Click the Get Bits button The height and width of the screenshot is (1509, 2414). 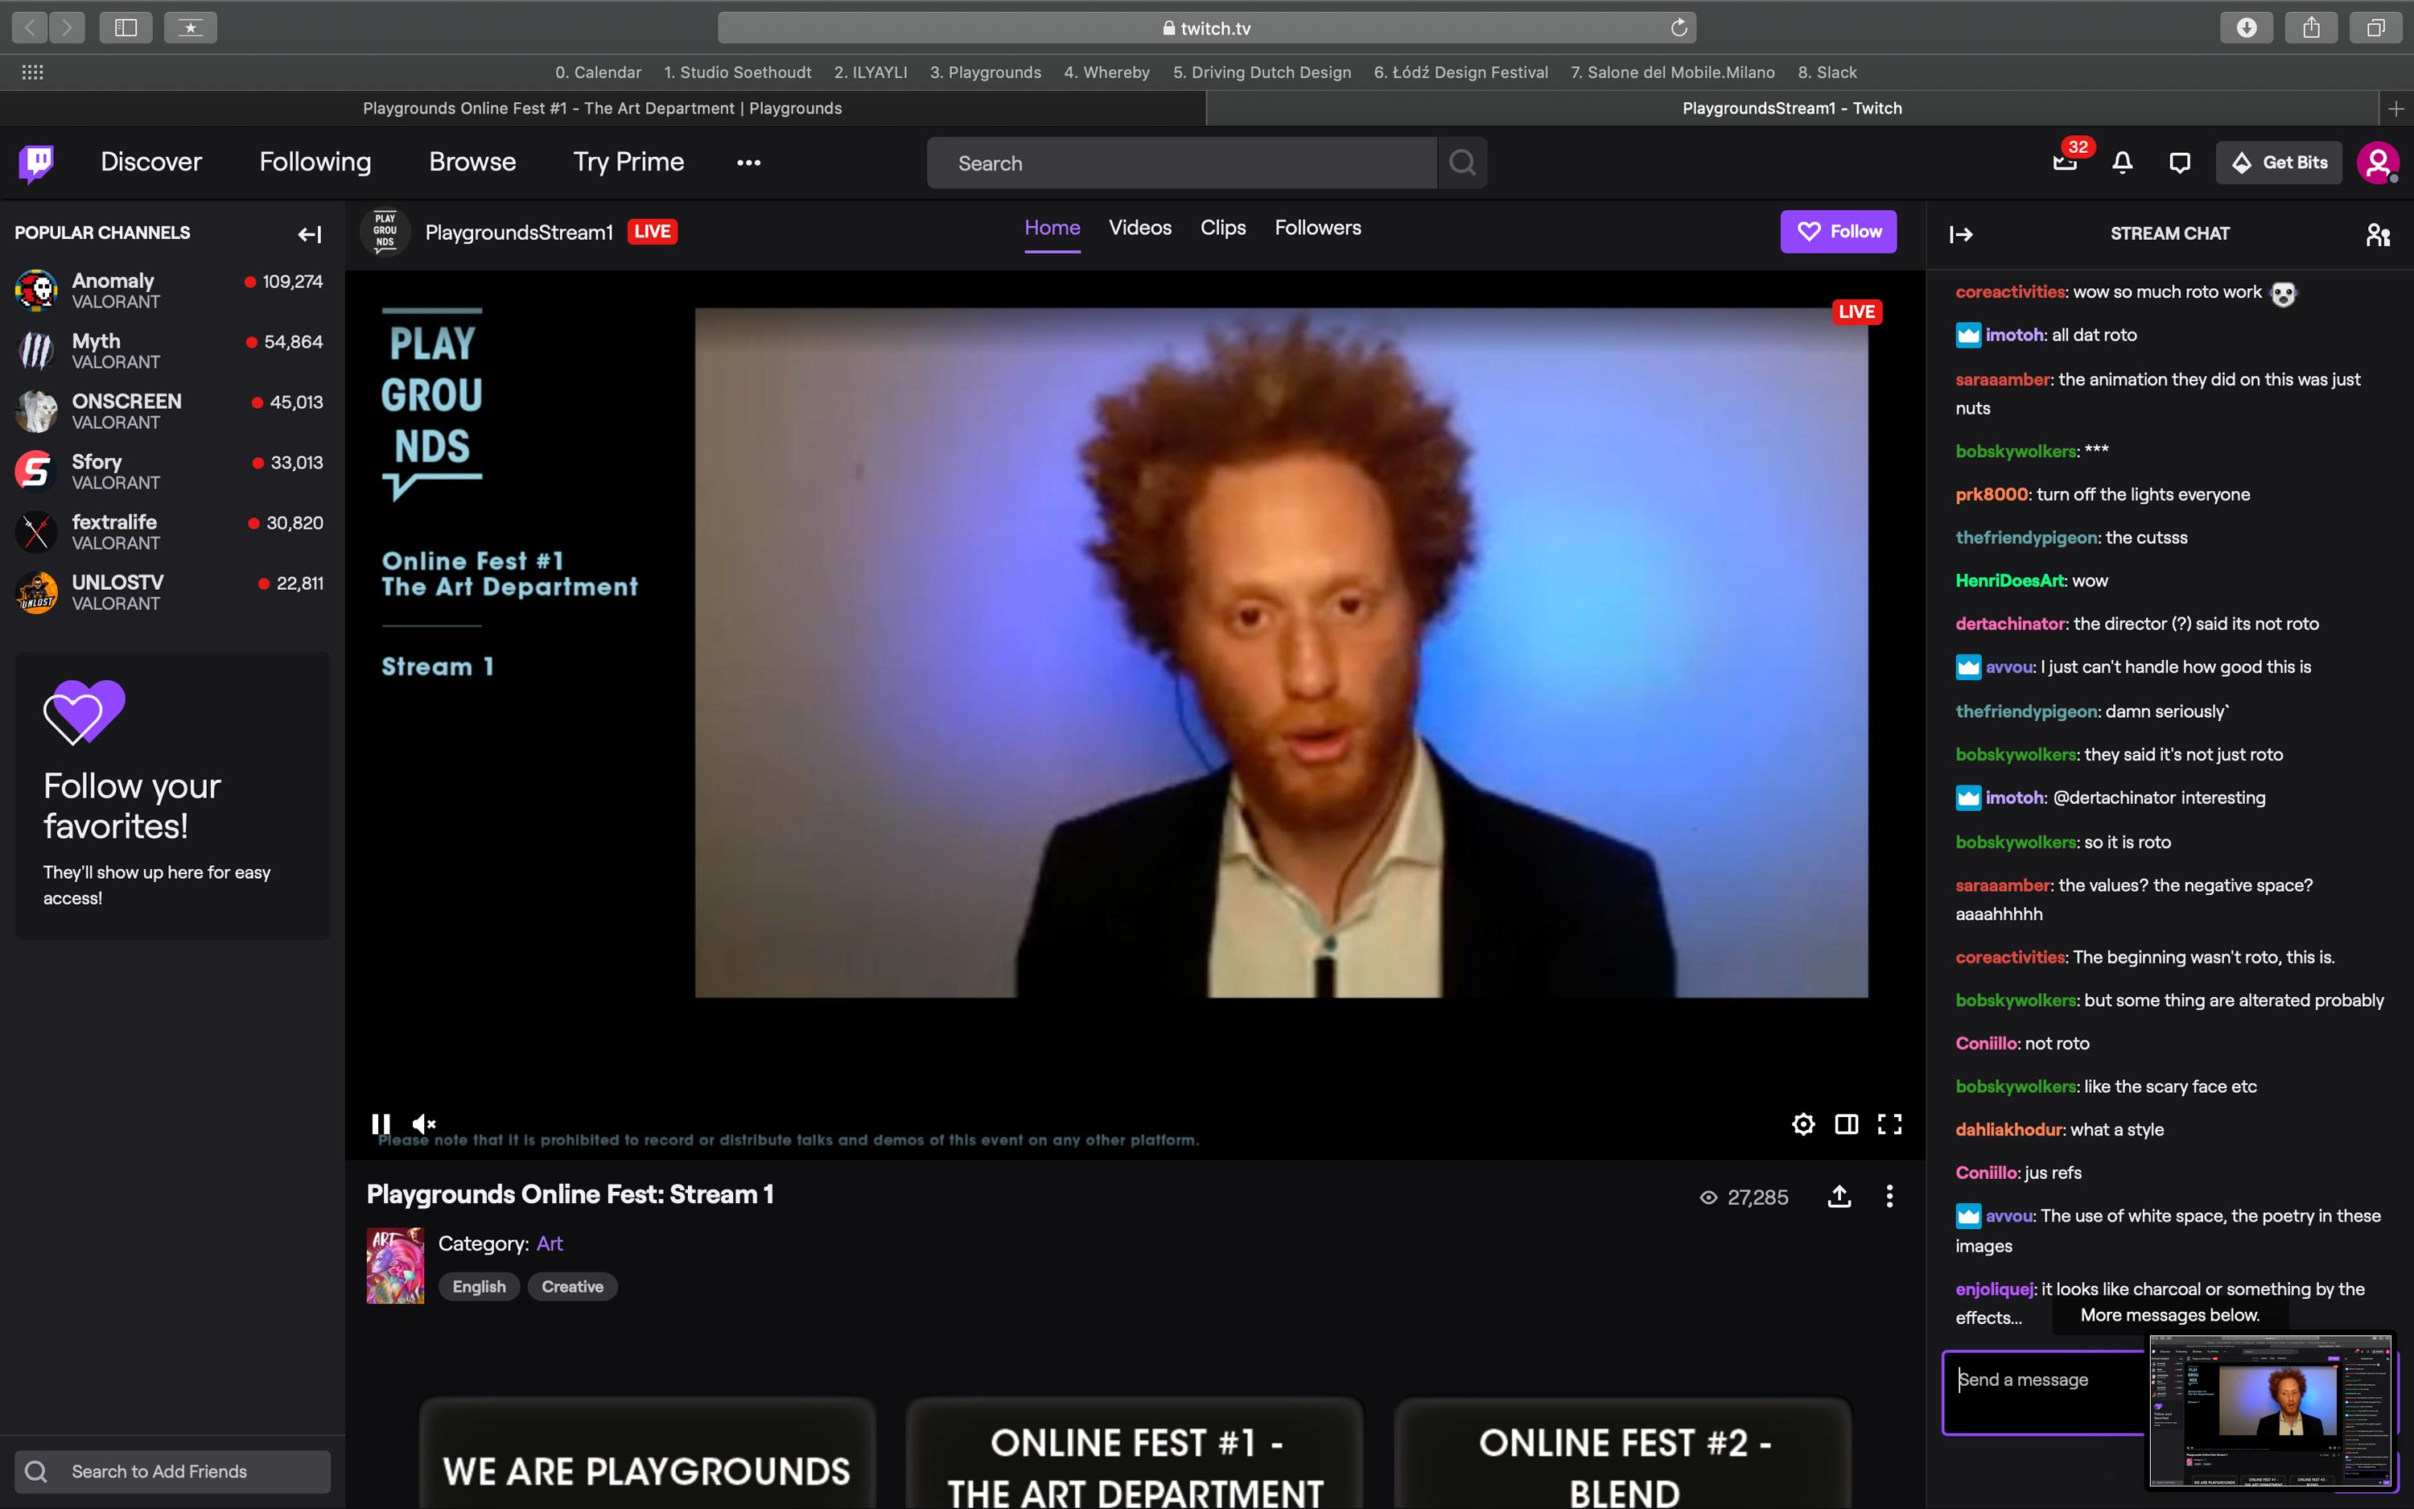(x=2278, y=163)
